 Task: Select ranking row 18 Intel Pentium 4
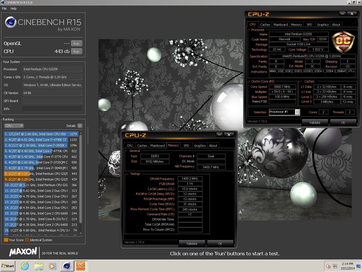tap(41, 230)
